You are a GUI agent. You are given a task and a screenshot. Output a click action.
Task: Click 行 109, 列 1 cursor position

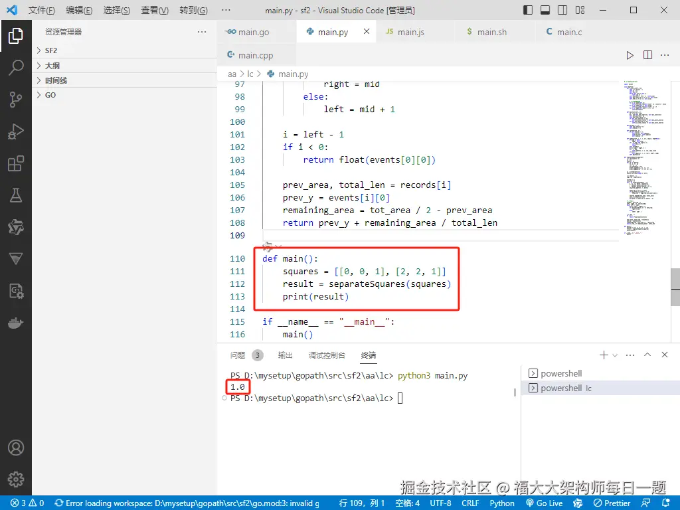pyautogui.click(x=362, y=503)
